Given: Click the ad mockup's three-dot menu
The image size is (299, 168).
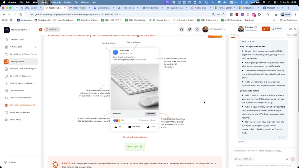Looking at the screenshot, I should point(156,52).
